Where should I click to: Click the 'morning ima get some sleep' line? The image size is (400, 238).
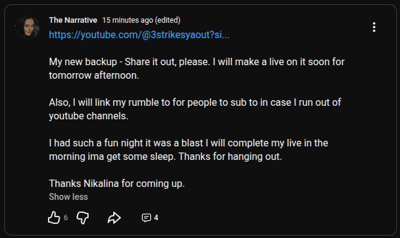point(166,156)
